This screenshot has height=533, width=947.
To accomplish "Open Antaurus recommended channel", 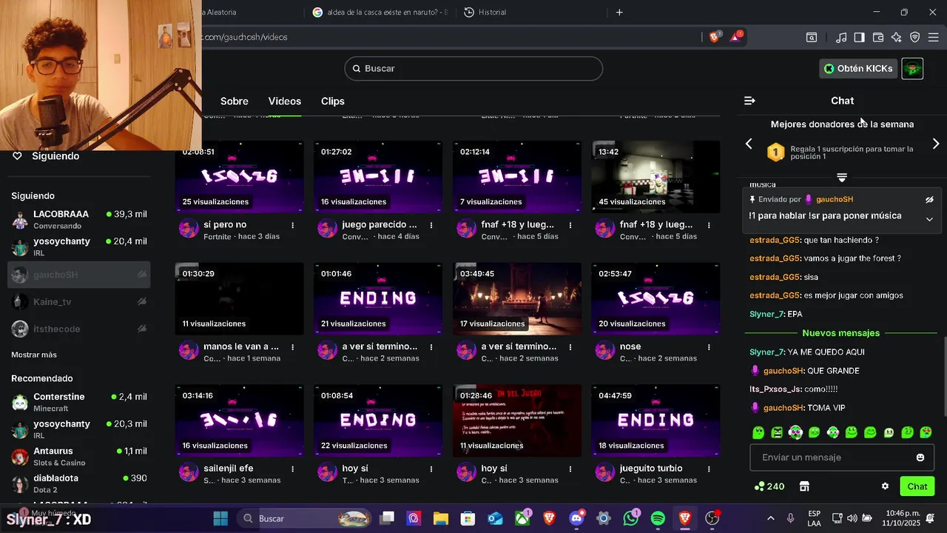I will coord(79,456).
